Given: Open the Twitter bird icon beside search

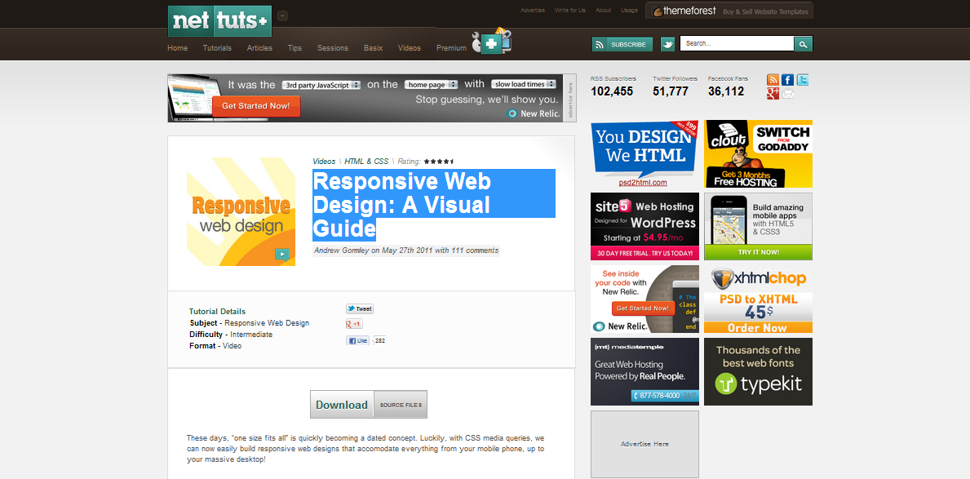Looking at the screenshot, I should (x=667, y=44).
